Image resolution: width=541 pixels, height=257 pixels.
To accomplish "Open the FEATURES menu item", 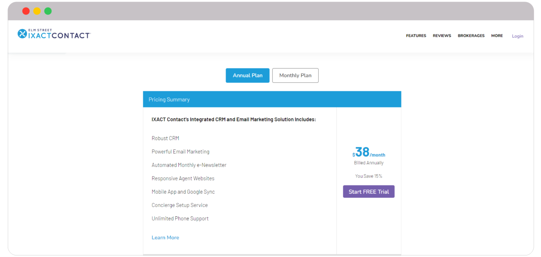I will [x=416, y=36].
